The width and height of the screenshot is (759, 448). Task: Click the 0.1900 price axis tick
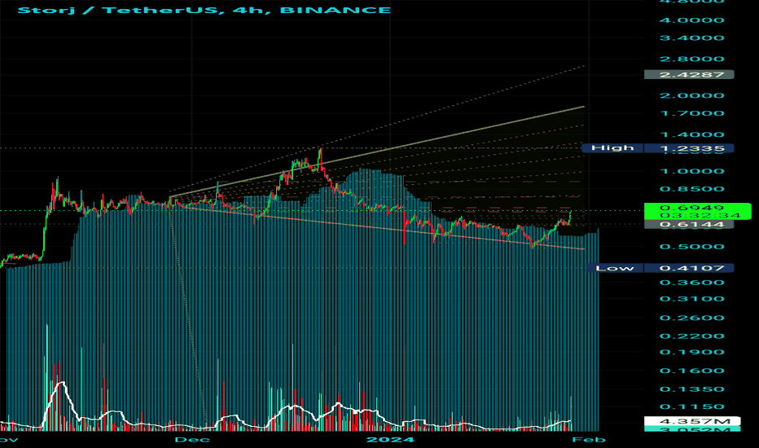click(691, 352)
